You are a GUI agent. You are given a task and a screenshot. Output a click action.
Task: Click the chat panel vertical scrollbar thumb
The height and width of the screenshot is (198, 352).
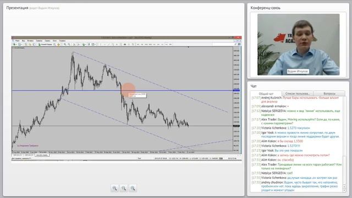click(344, 170)
